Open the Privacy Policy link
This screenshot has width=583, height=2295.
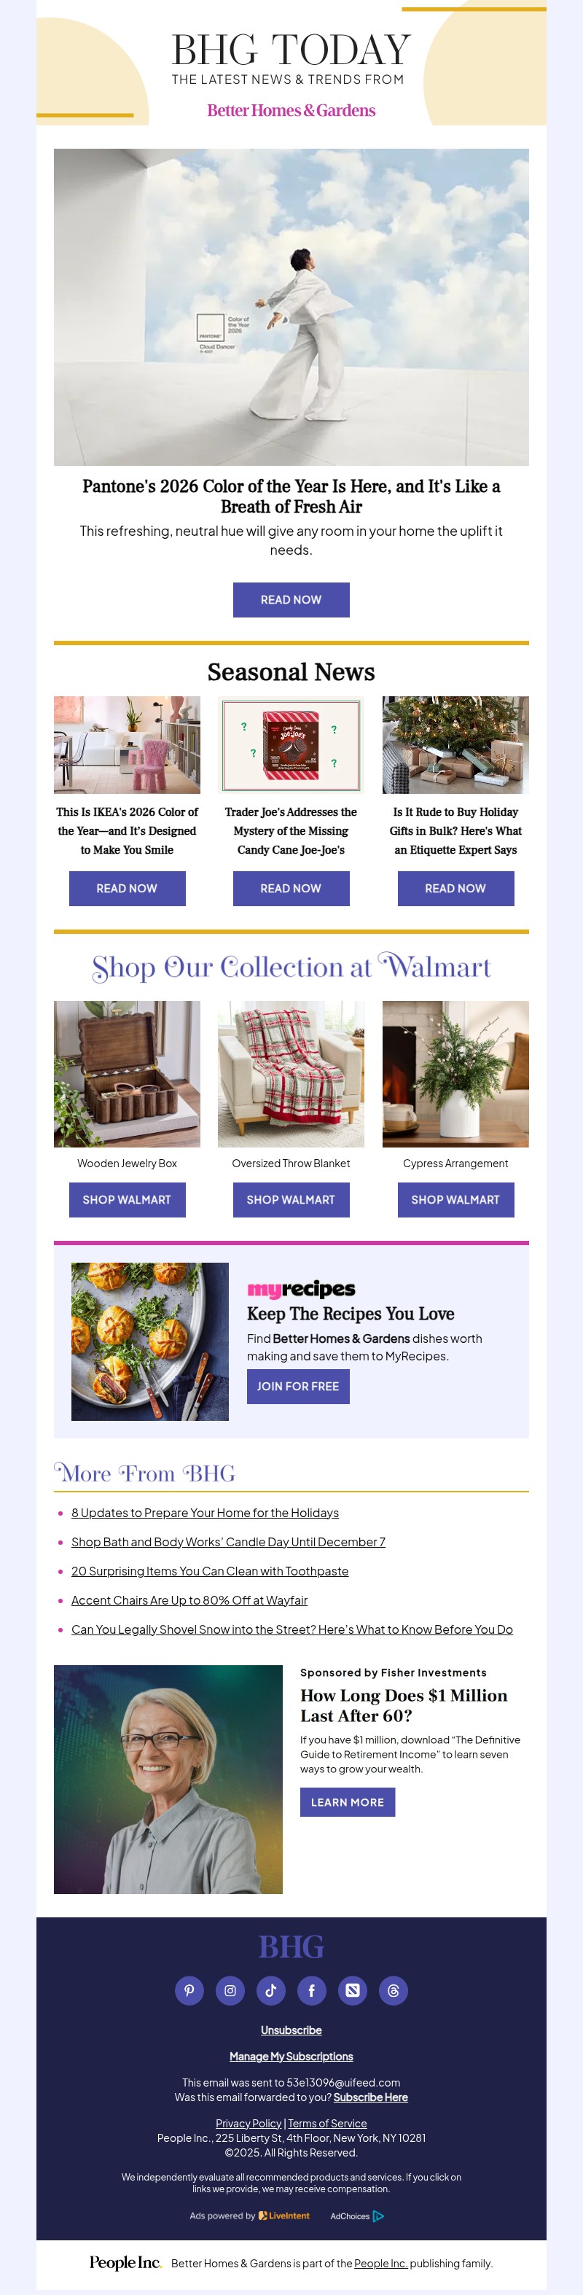(249, 2123)
